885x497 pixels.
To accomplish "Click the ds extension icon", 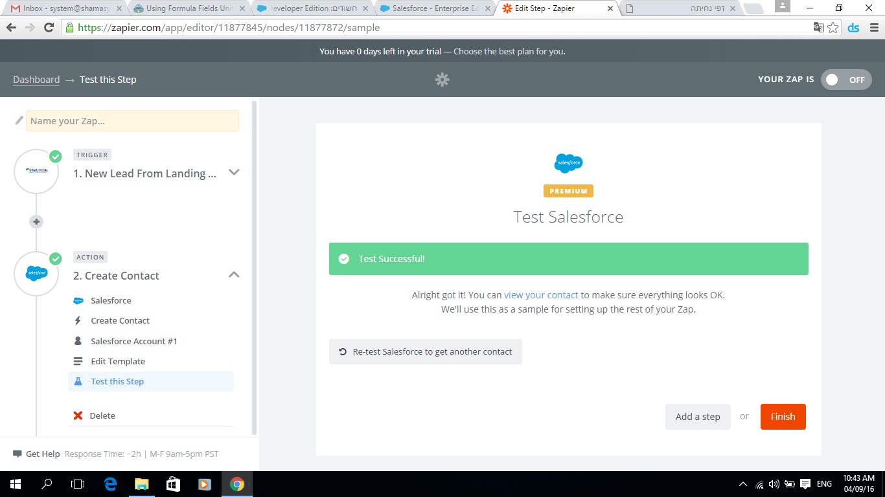I will pyautogui.click(x=854, y=28).
